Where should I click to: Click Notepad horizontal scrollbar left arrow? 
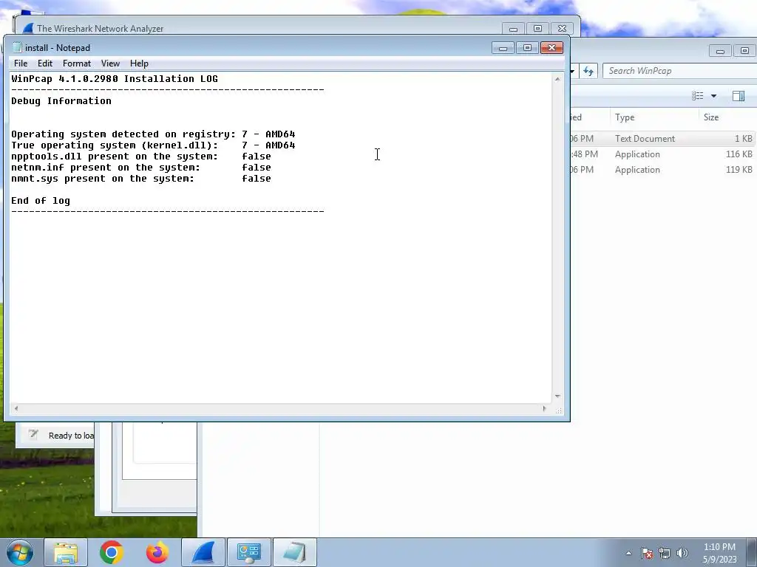tap(16, 409)
